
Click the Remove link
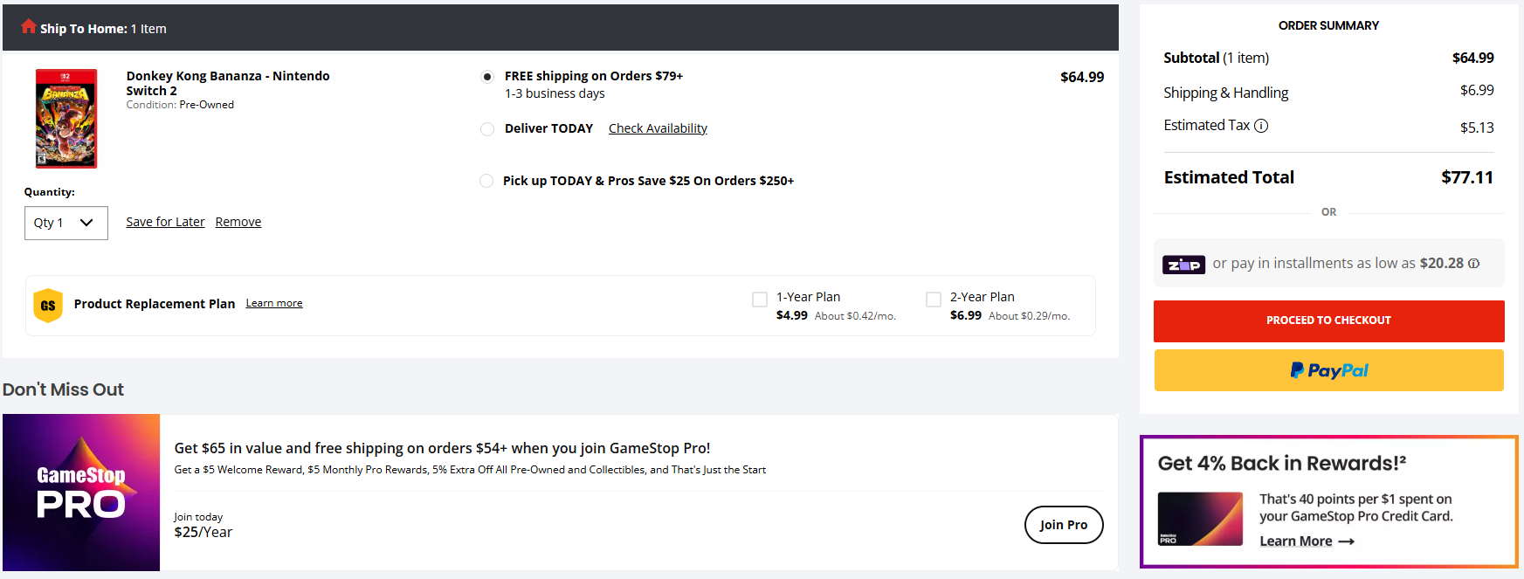pyautogui.click(x=238, y=222)
